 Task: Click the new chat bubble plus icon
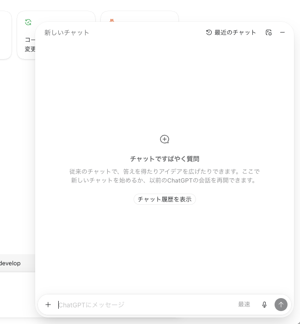[x=165, y=139]
